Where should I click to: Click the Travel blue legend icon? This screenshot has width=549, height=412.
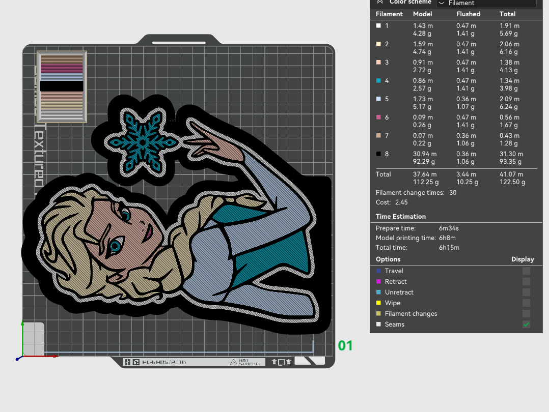click(x=378, y=271)
